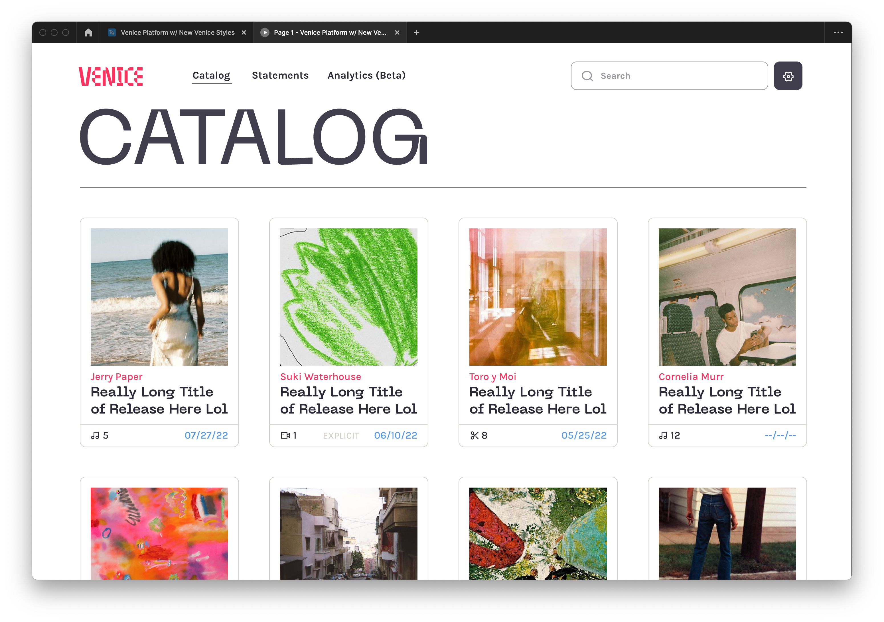Select the Page 1 - Venice Platform tab
Image resolution: width=884 pixels, height=622 pixels.
330,33
